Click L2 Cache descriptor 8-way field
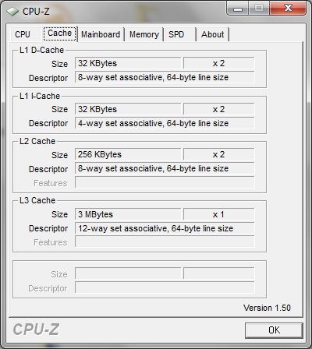Screen dimensions: 312x349 pos(165,168)
